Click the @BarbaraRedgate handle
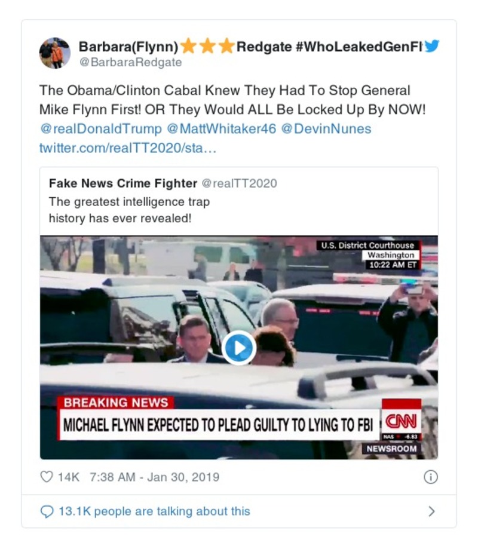Viewport: 478px width, 558px height. coord(130,62)
